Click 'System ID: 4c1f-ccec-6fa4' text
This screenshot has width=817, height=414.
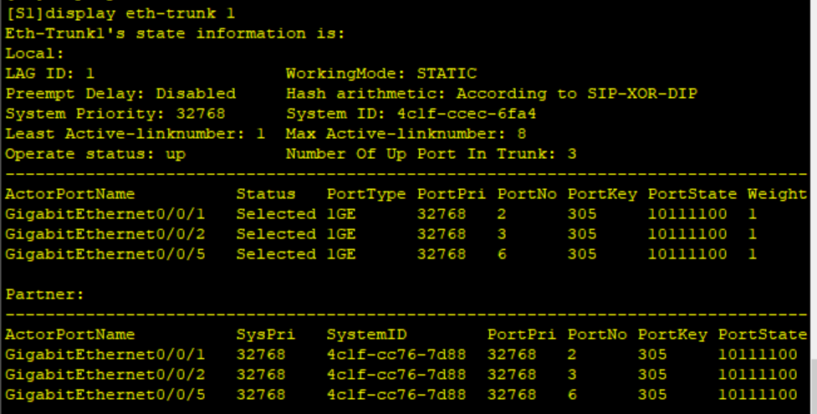[411, 114]
